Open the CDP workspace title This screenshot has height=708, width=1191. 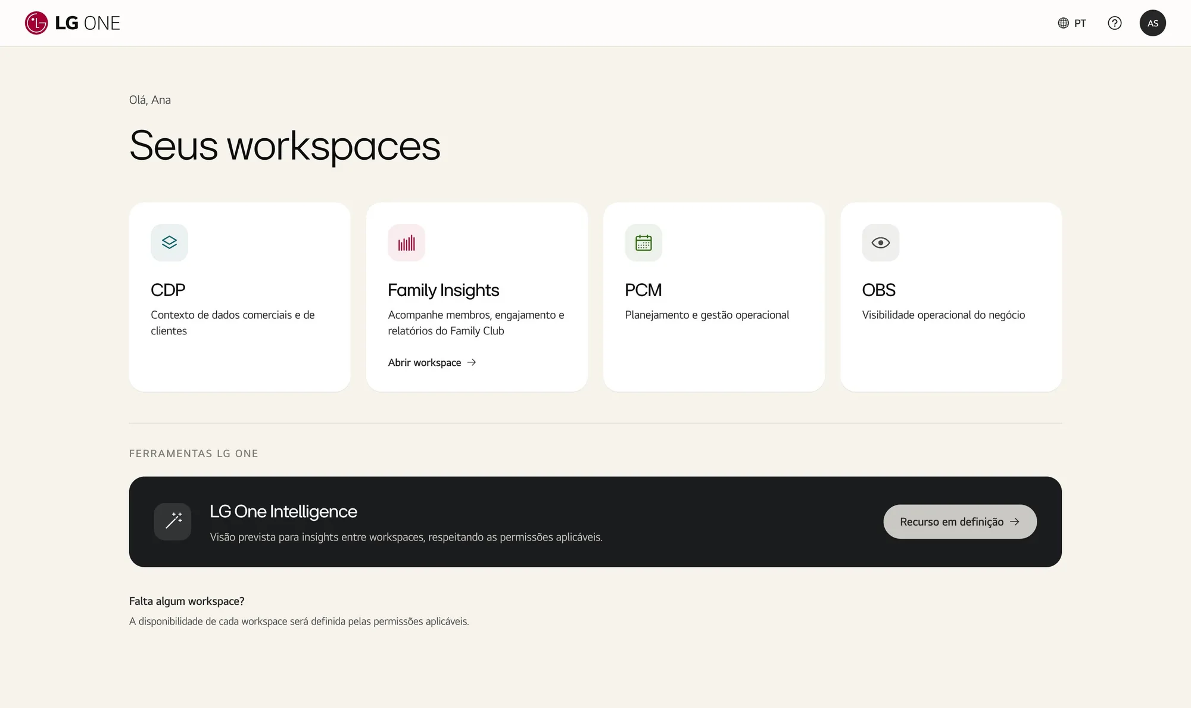coord(168,290)
